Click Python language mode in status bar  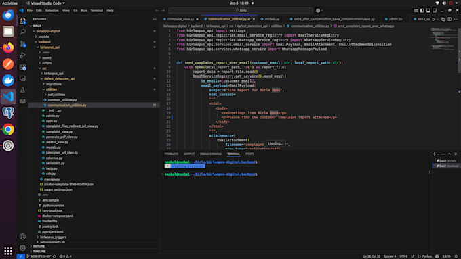point(427,256)
